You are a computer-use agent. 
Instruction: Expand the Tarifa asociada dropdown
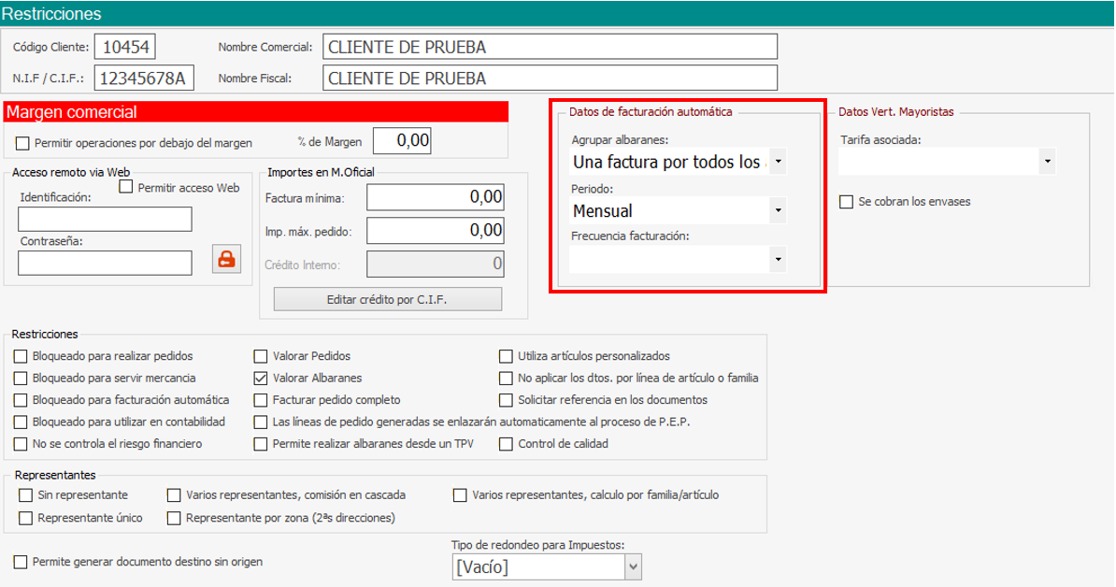click(1047, 163)
